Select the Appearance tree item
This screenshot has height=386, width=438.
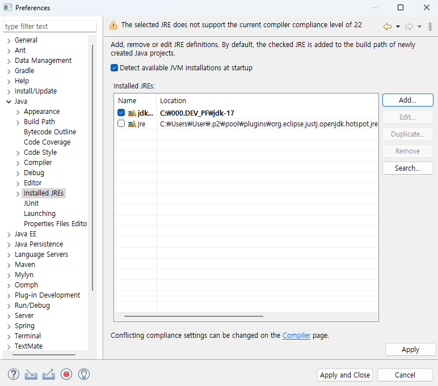[x=41, y=111]
